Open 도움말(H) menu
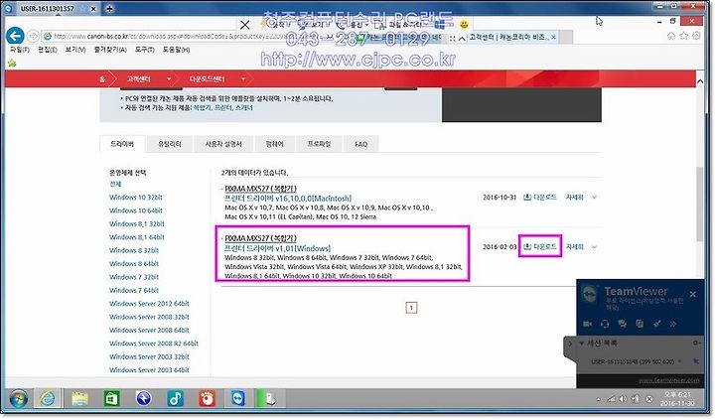 tap(176, 50)
